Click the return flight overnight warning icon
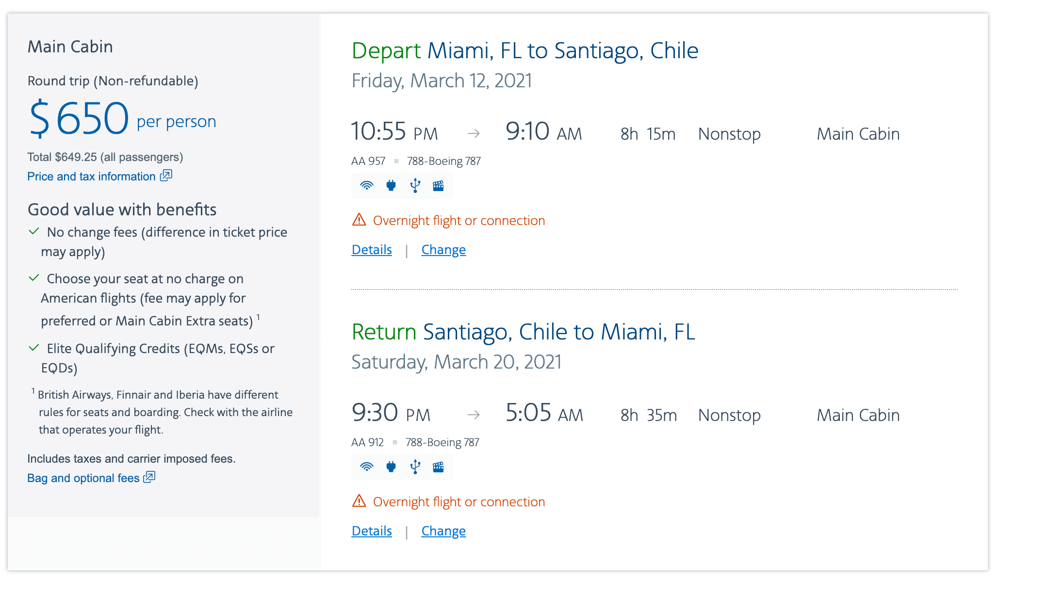1048x613 pixels. 359,501
